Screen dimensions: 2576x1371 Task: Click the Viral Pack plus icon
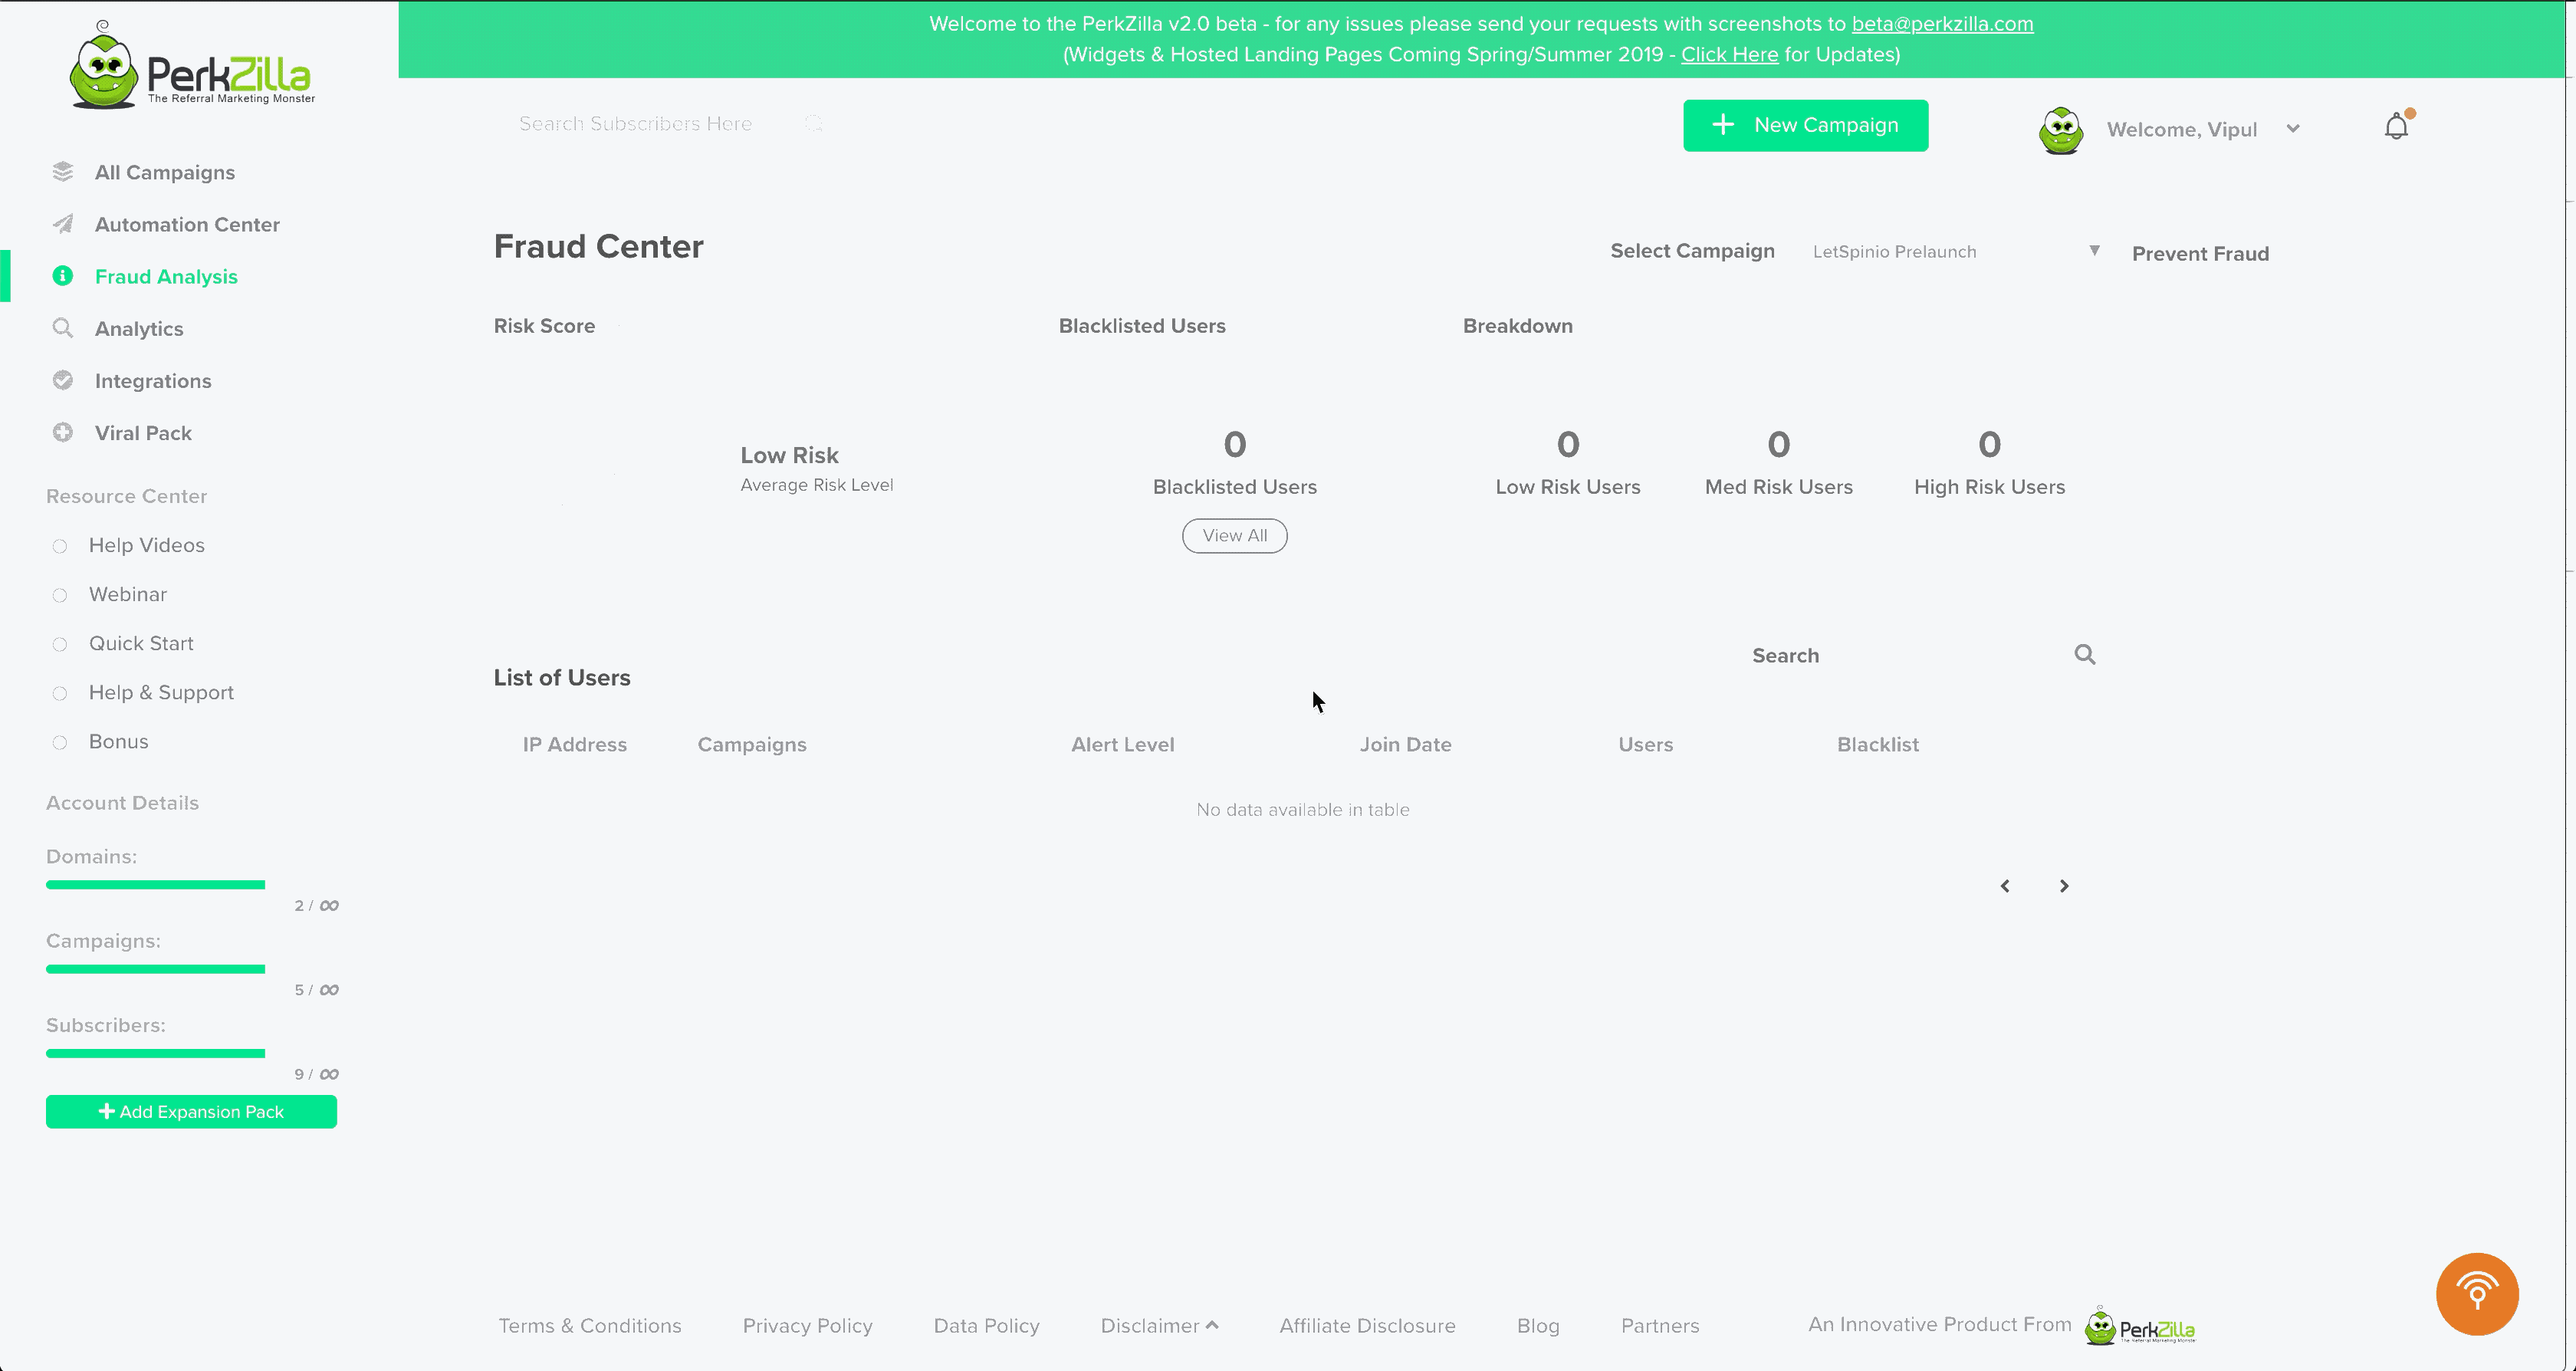point(63,432)
